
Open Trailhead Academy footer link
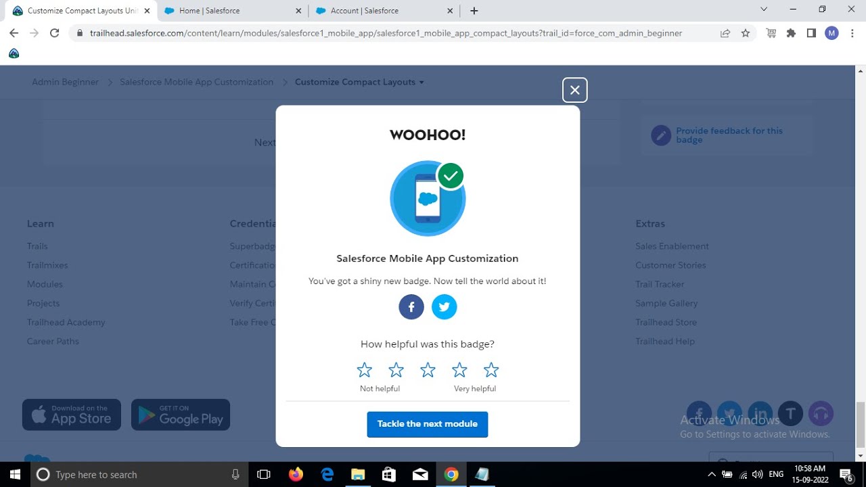coord(66,322)
